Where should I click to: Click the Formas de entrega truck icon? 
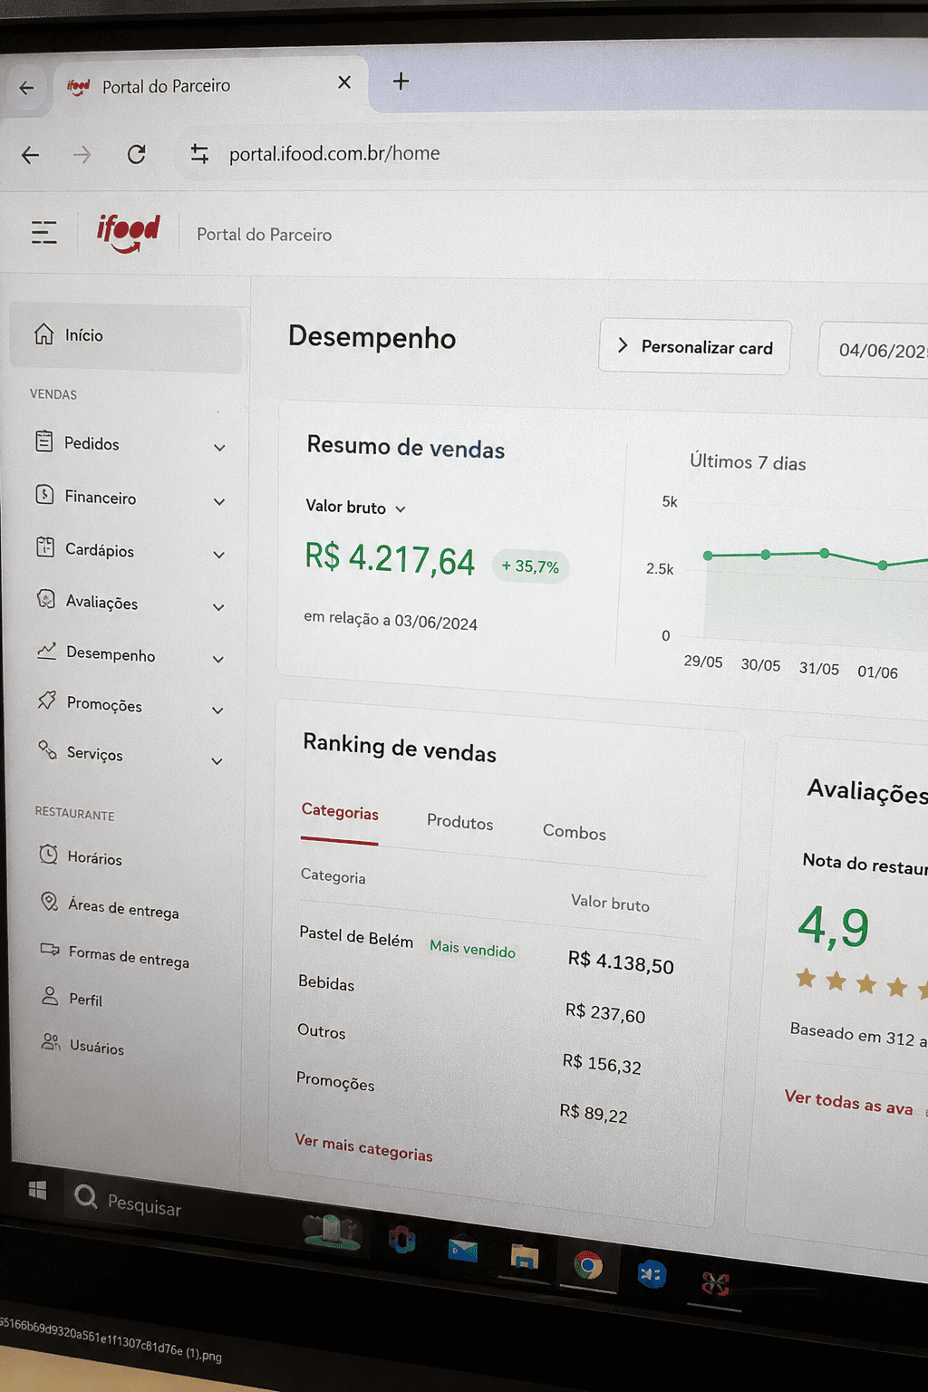(50, 949)
